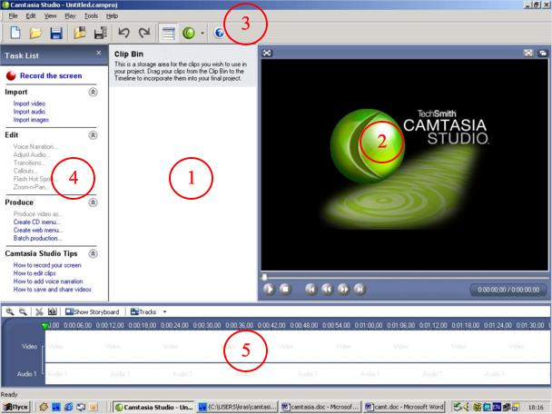Viewport: 552px width, 414px height.
Task: Click the scissors cut selection icon
Action: click(39, 311)
